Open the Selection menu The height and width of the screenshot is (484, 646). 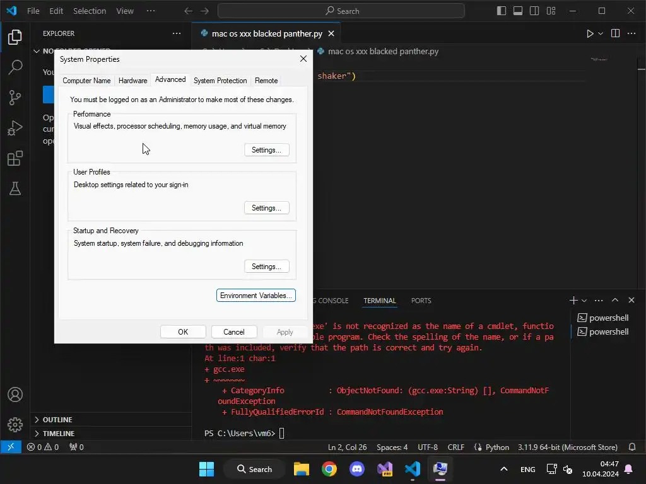click(x=90, y=11)
